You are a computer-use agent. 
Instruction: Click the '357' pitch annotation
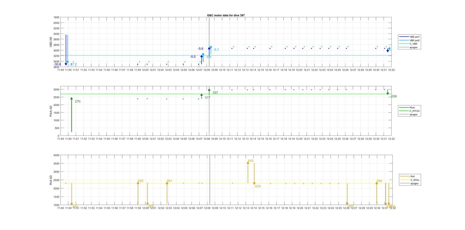click(215, 93)
